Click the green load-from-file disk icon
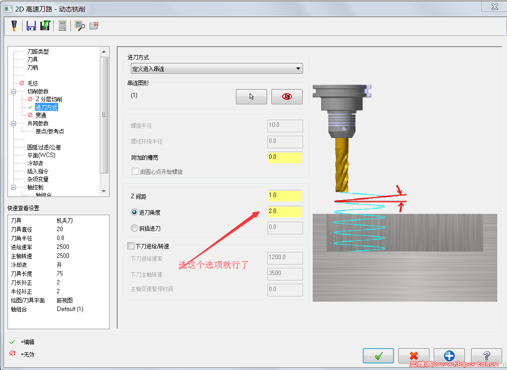 [x=45, y=26]
